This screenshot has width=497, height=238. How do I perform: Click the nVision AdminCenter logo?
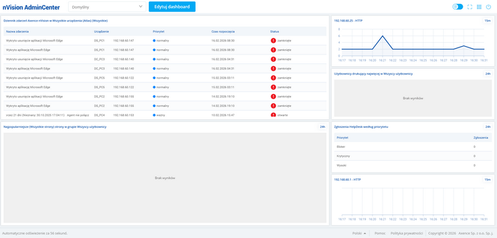31,7
